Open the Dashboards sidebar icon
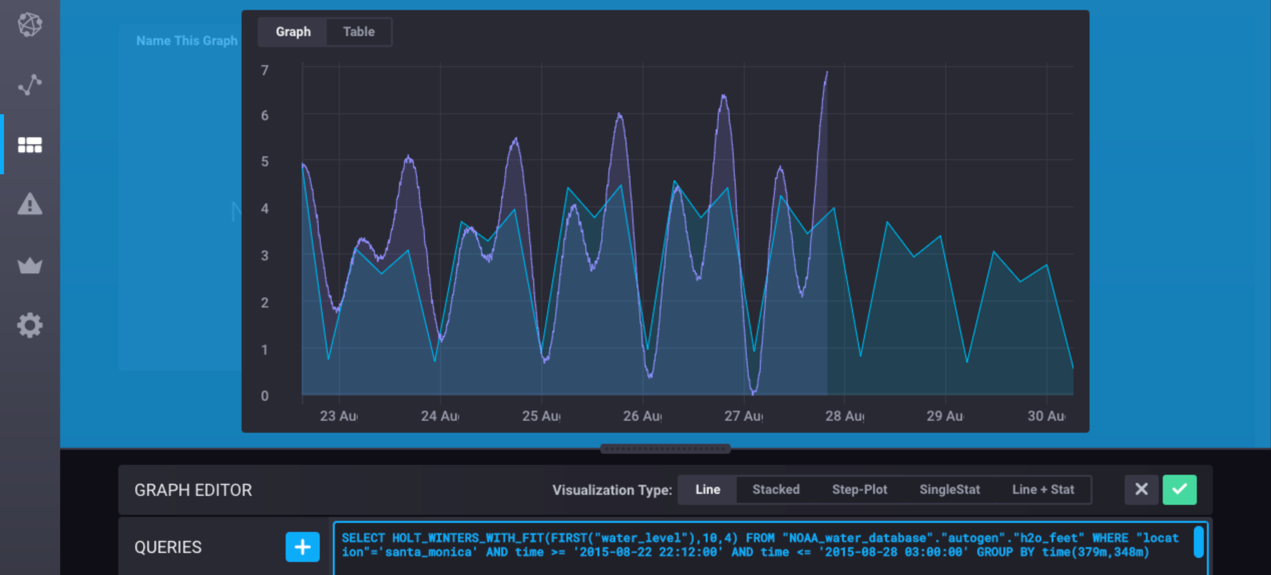This screenshot has width=1271, height=575. (30, 145)
